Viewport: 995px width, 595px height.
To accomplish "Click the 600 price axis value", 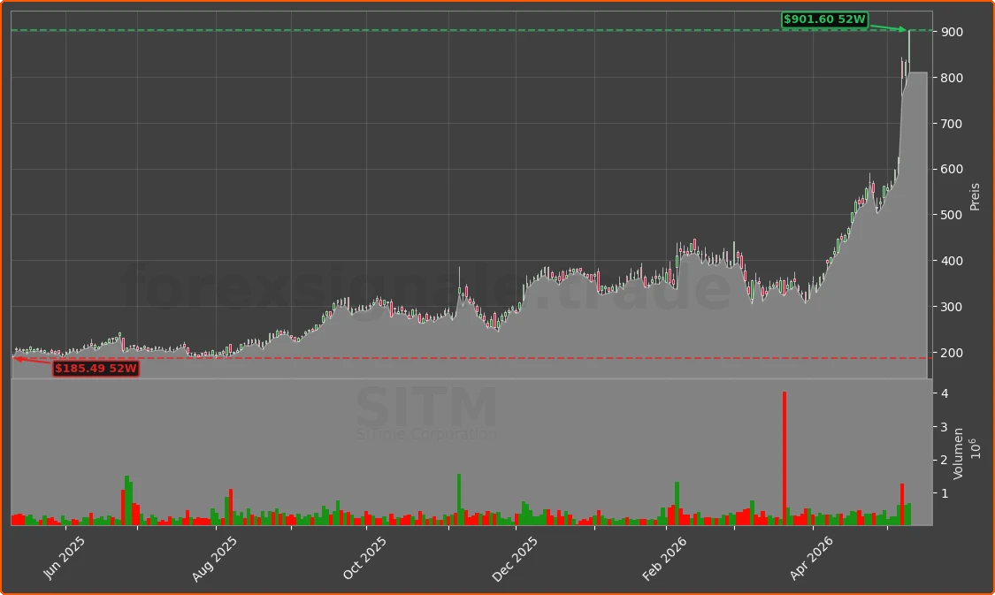I will [952, 170].
